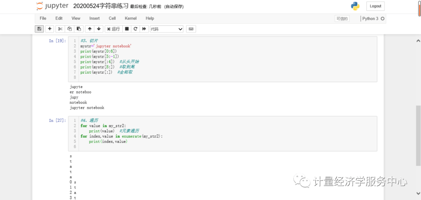The width and height of the screenshot is (421, 200).
Task: Click the Logout button
Action: [x=375, y=6]
